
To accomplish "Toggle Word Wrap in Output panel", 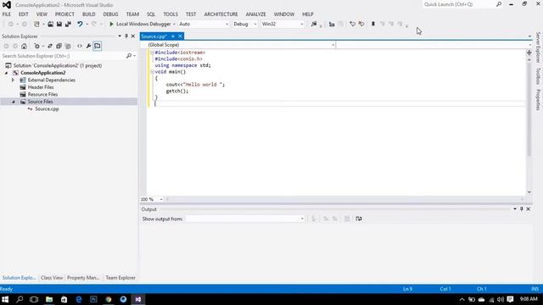I will point(359,219).
